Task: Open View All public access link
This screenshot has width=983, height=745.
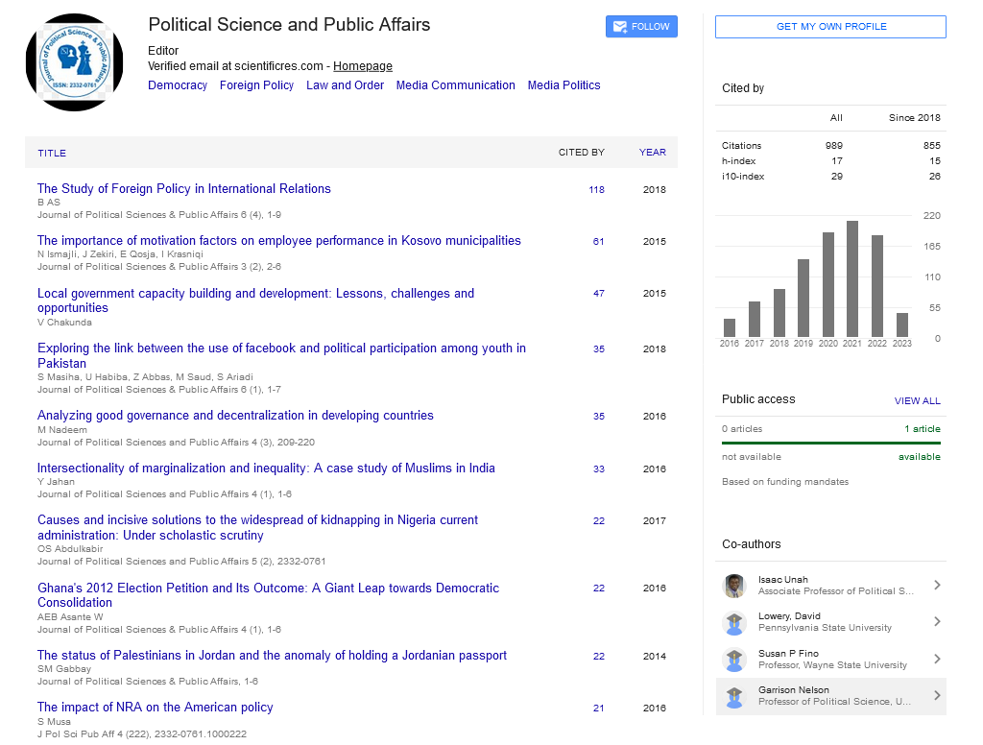Action: pyautogui.click(x=917, y=400)
